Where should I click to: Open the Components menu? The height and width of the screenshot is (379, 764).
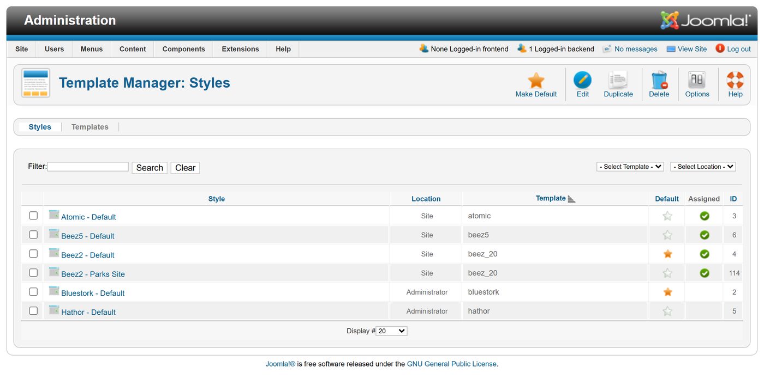[x=184, y=49]
